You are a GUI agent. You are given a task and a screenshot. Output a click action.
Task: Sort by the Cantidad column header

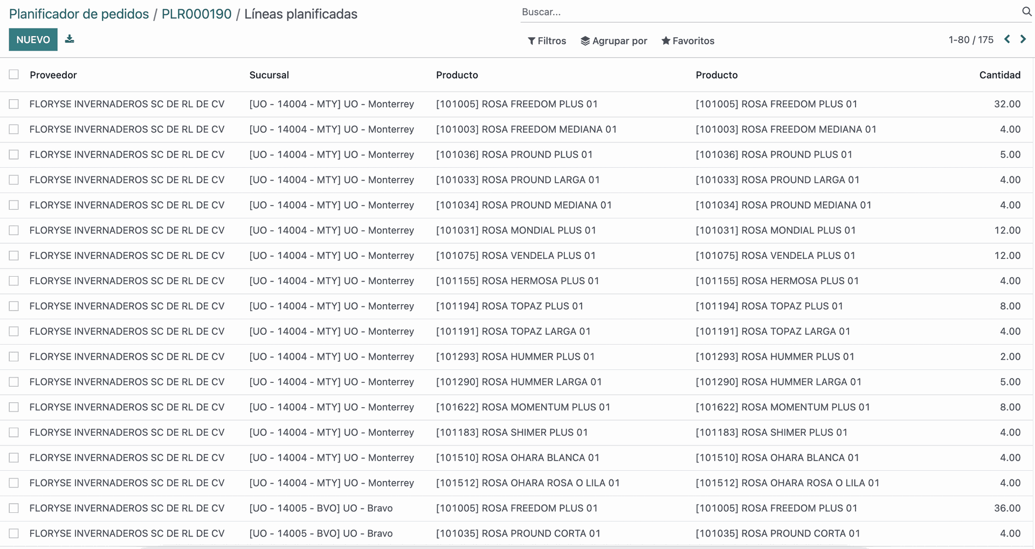999,75
